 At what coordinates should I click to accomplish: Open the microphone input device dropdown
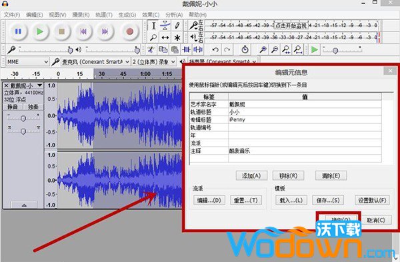point(95,62)
